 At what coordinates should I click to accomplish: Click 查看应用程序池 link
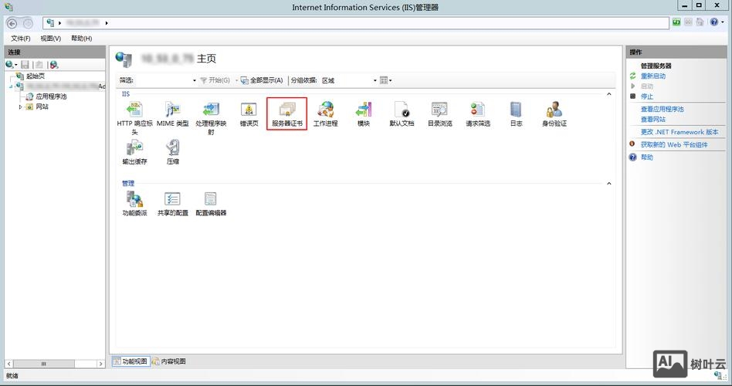click(x=662, y=109)
